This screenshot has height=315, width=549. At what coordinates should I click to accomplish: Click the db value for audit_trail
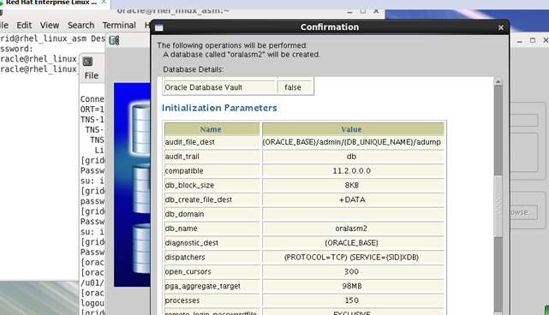tap(351, 157)
